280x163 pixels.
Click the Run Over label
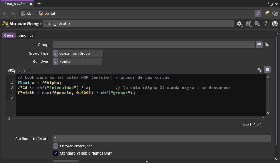pos(41,61)
